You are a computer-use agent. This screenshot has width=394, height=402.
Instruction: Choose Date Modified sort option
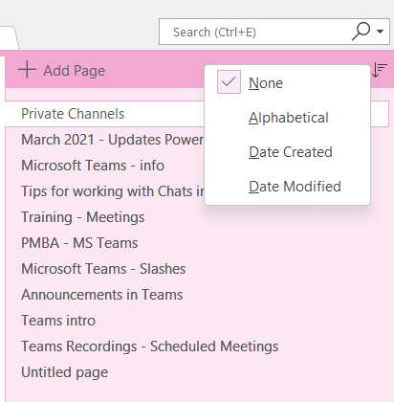point(287,187)
